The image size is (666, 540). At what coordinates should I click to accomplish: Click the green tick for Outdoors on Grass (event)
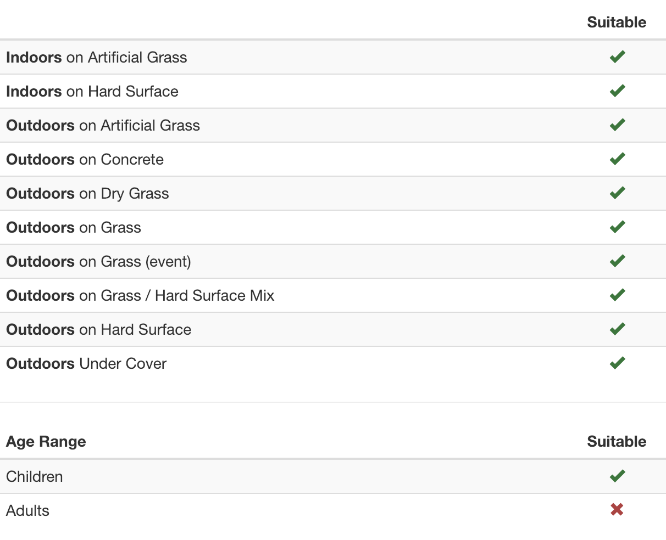coord(617,261)
